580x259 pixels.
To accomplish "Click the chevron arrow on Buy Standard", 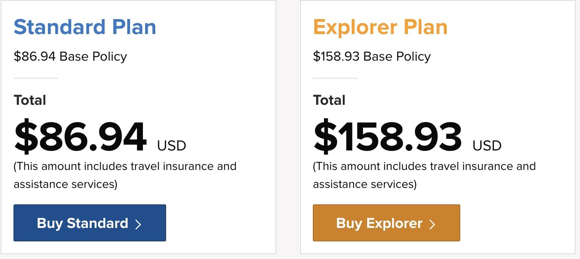I will [x=138, y=224].
